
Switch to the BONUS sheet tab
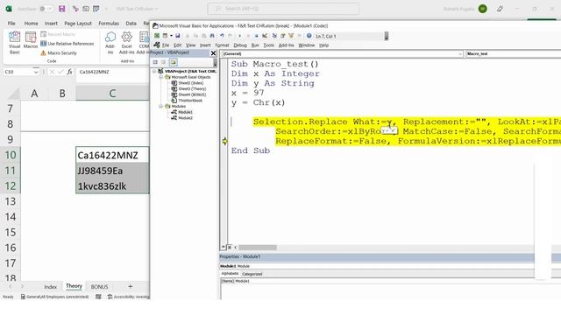99,287
